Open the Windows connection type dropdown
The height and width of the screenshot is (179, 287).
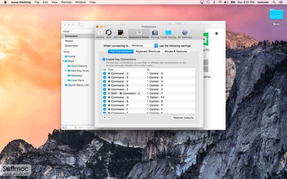[x=144, y=46]
